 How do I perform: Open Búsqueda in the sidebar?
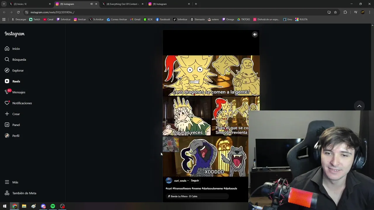point(15,60)
